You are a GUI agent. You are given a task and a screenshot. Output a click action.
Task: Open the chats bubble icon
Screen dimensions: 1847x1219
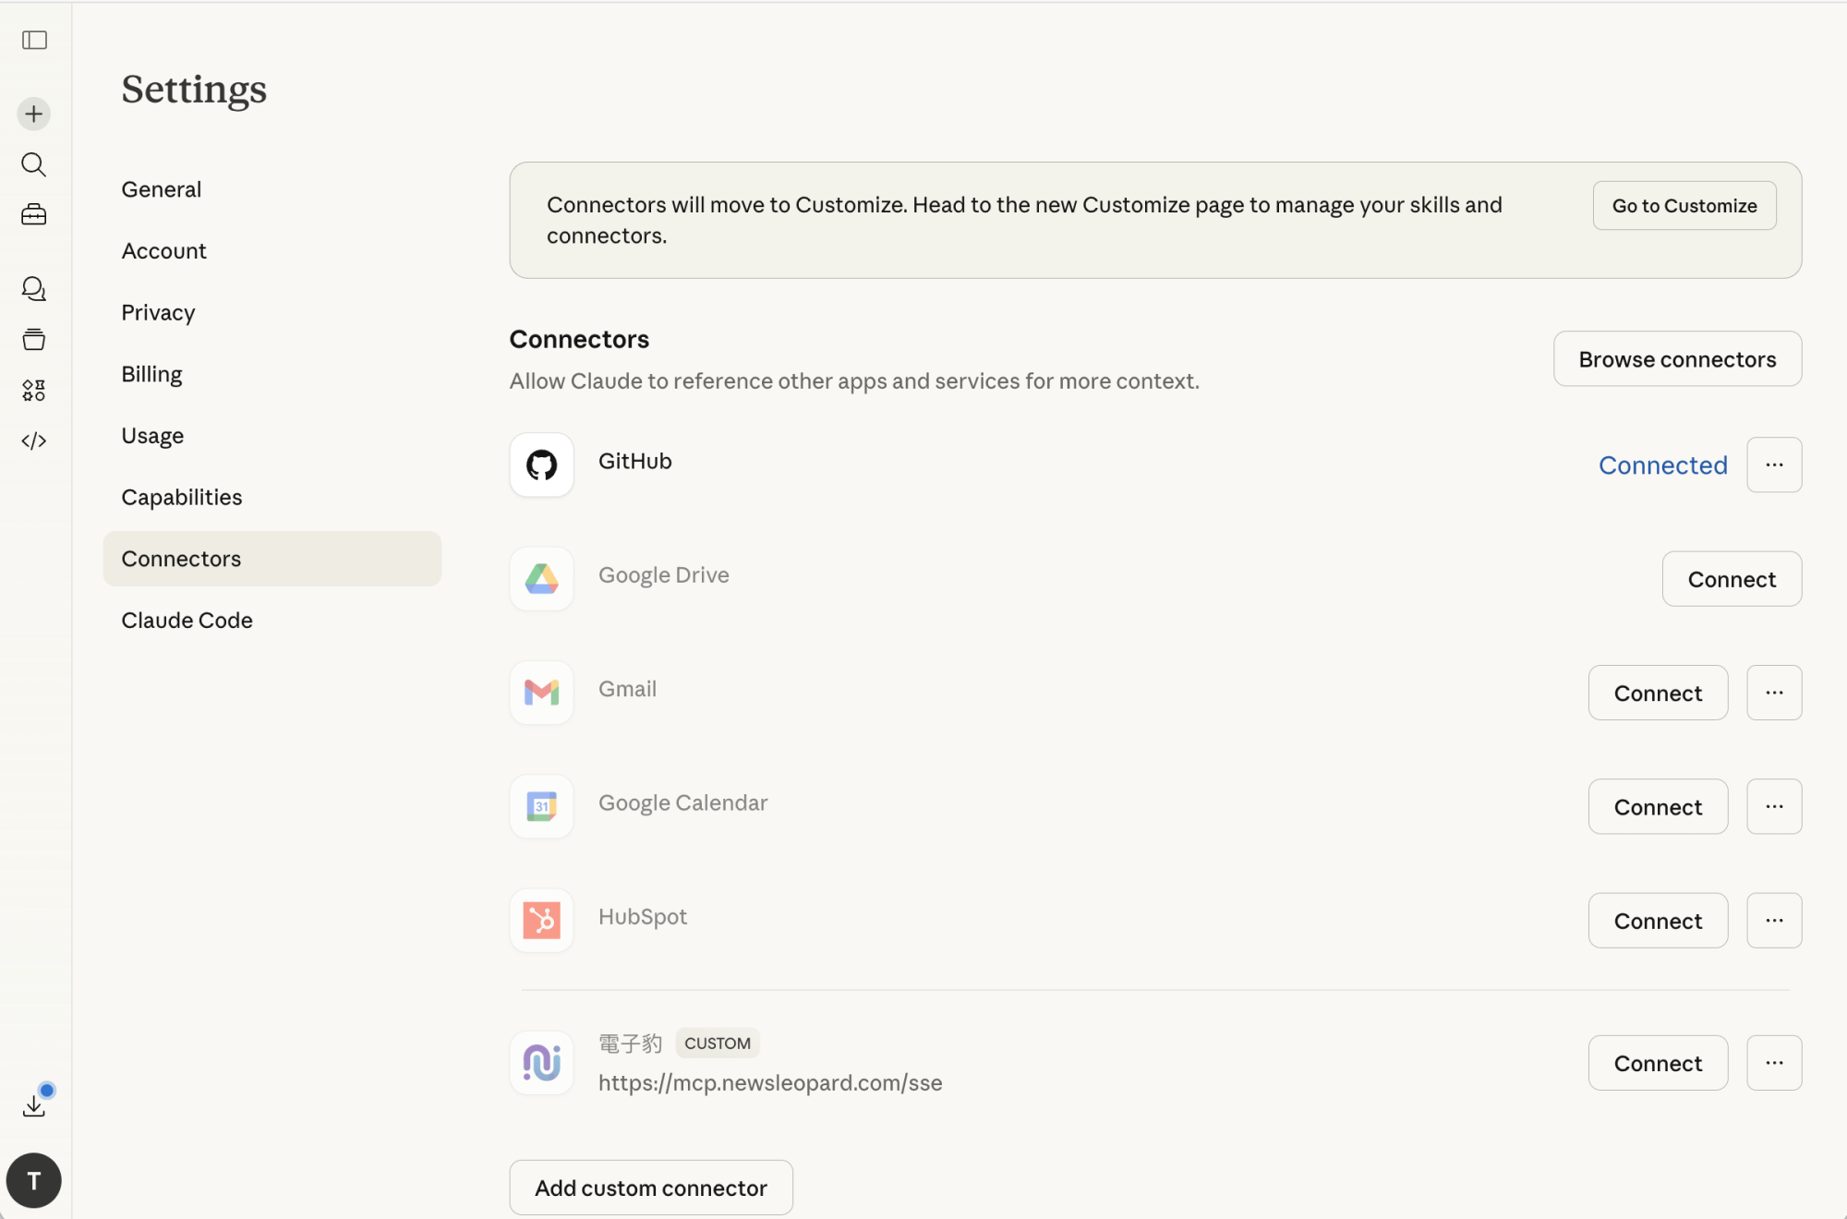(34, 289)
